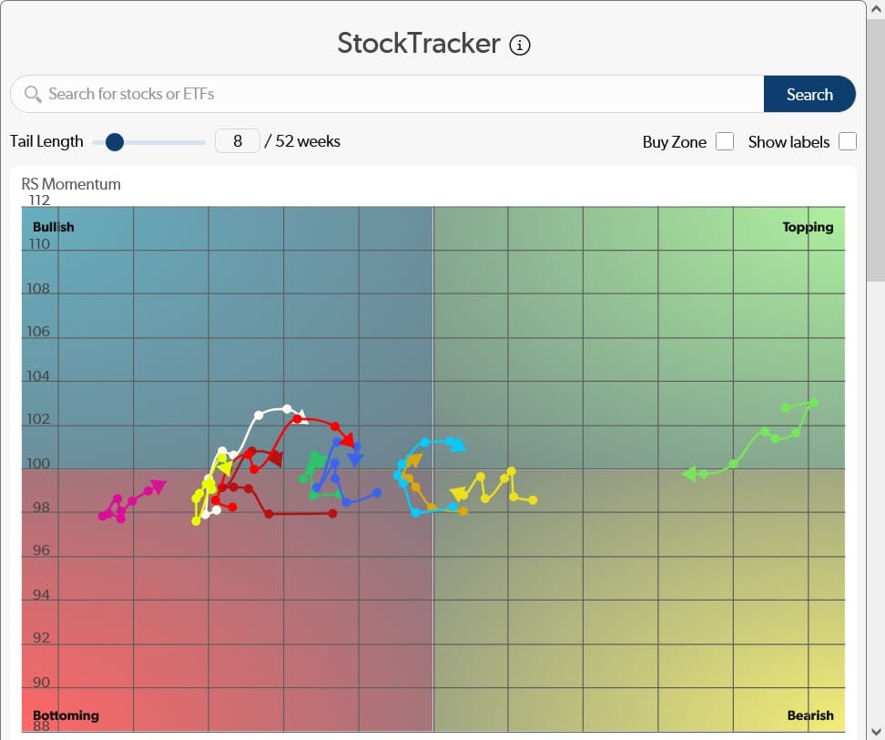This screenshot has width=885, height=740.
Task: Select the white arrowhead at the top of the trails
Action: point(302,416)
